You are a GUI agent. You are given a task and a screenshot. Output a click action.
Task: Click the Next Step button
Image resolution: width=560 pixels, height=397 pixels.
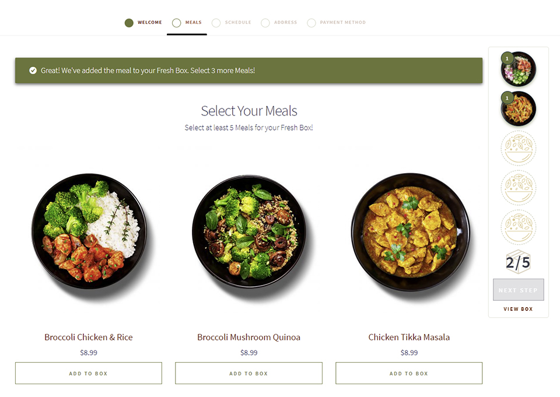click(519, 290)
